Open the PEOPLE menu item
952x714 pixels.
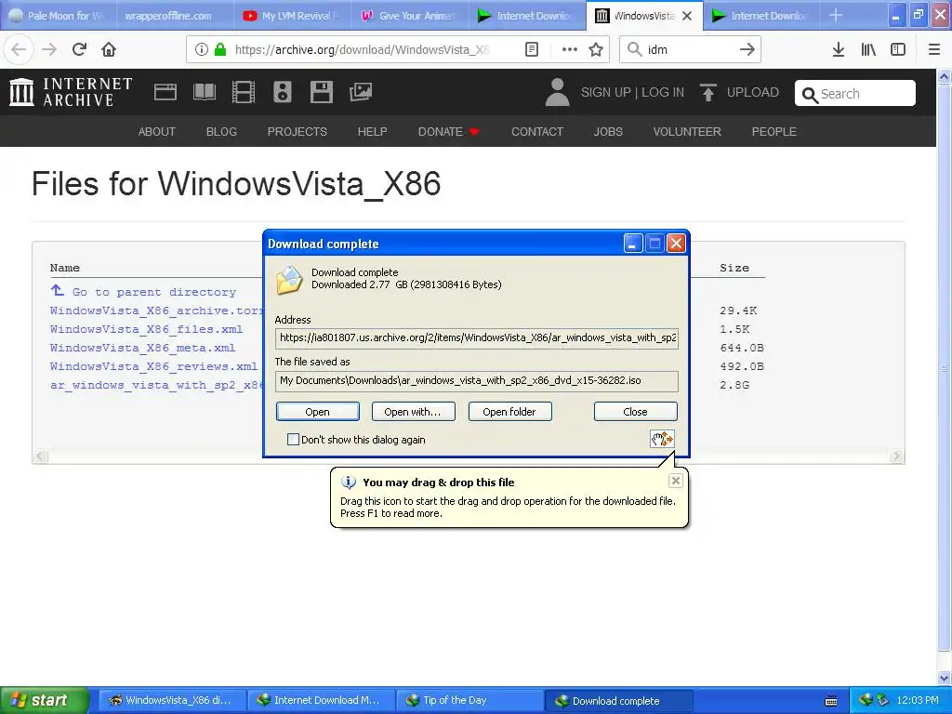[774, 132]
